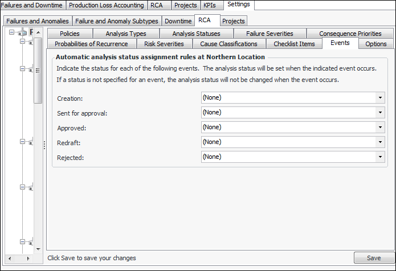Screen dimensions: 396x271
Task: Open the Consequence Priorities tab
Action: (x=350, y=34)
